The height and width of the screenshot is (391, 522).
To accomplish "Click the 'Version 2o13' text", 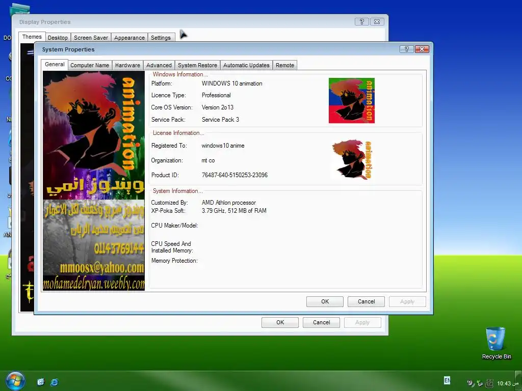I will pos(217,107).
